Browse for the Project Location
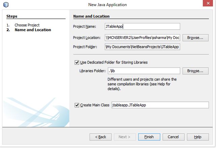The height and width of the screenshot is (148, 216). 195,38
